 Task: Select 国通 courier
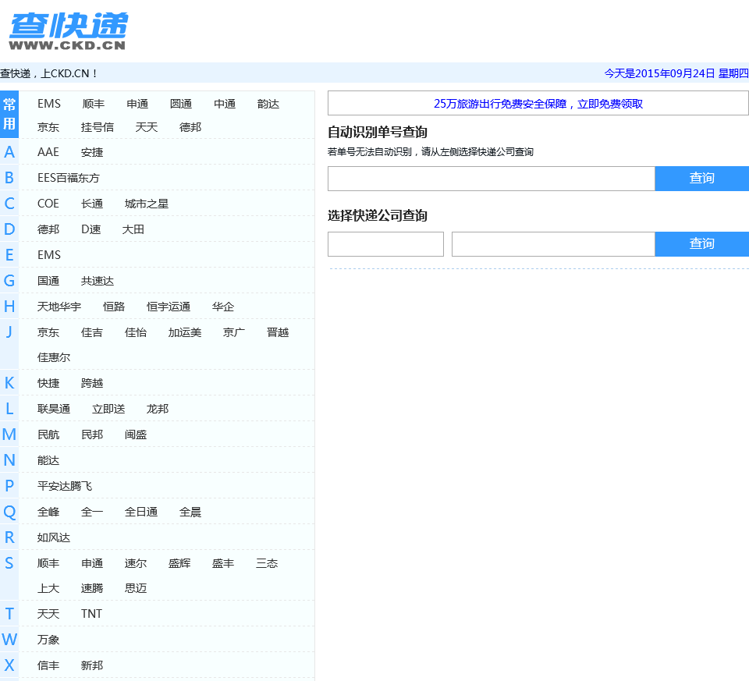coord(48,281)
